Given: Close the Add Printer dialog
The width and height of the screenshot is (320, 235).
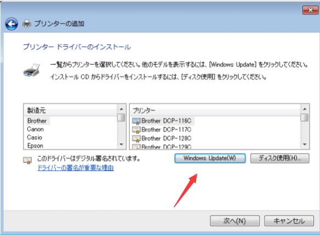Looking at the screenshot, I should click(310, 10).
